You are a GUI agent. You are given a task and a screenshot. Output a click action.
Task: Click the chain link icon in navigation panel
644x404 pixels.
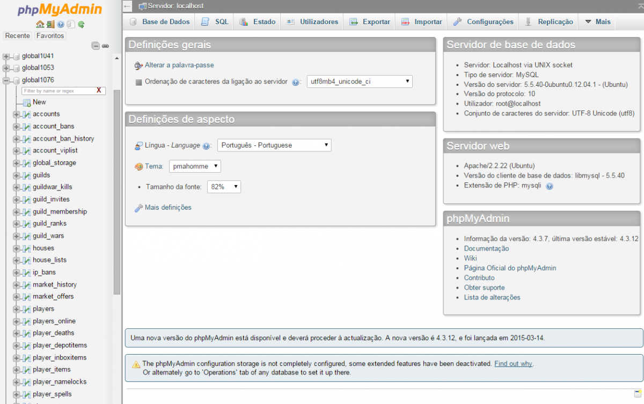(105, 46)
